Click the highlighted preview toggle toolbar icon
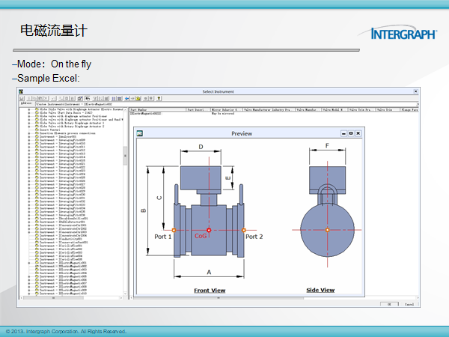Image resolution: width=449 pixels, height=337 pixels. tap(88, 98)
